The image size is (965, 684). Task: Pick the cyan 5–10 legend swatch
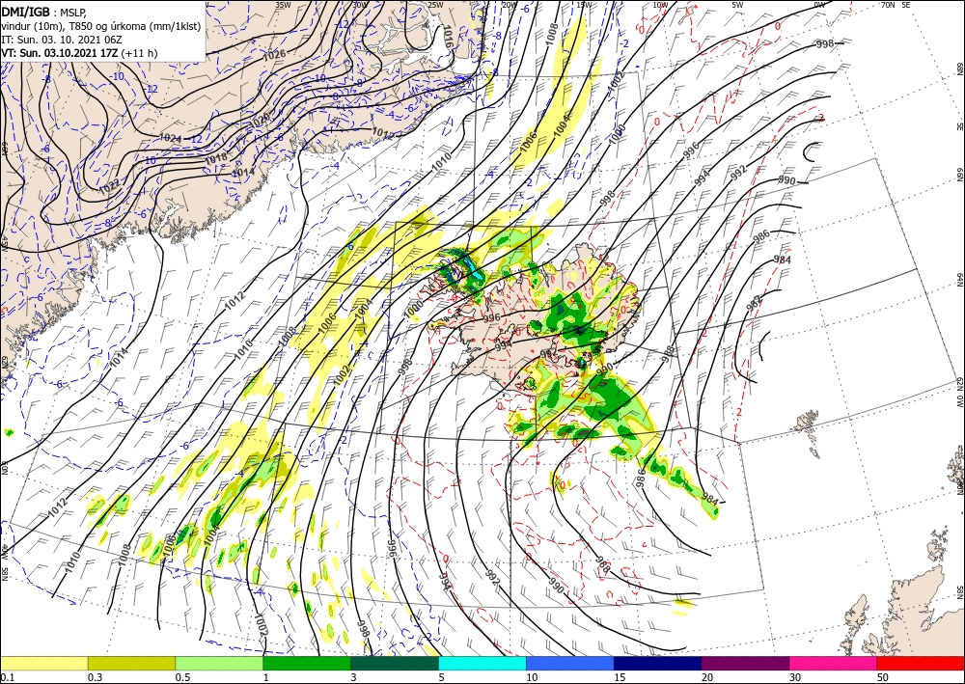[x=482, y=663]
